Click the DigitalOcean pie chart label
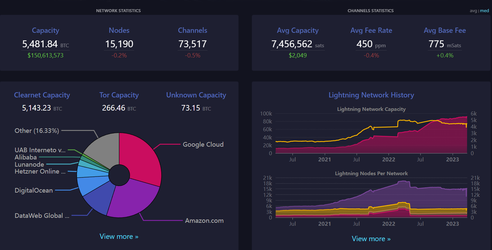 34,191
